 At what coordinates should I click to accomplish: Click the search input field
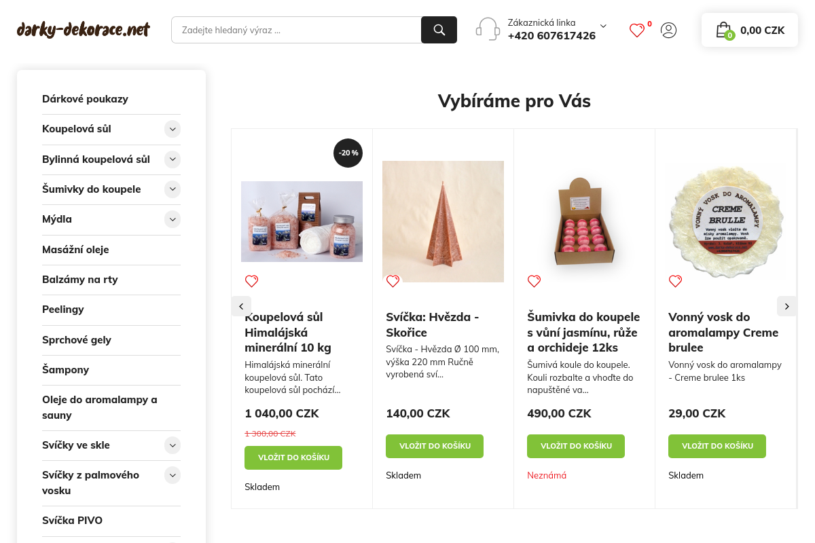point(296,30)
